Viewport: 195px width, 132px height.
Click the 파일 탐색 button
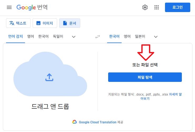pos(145,77)
